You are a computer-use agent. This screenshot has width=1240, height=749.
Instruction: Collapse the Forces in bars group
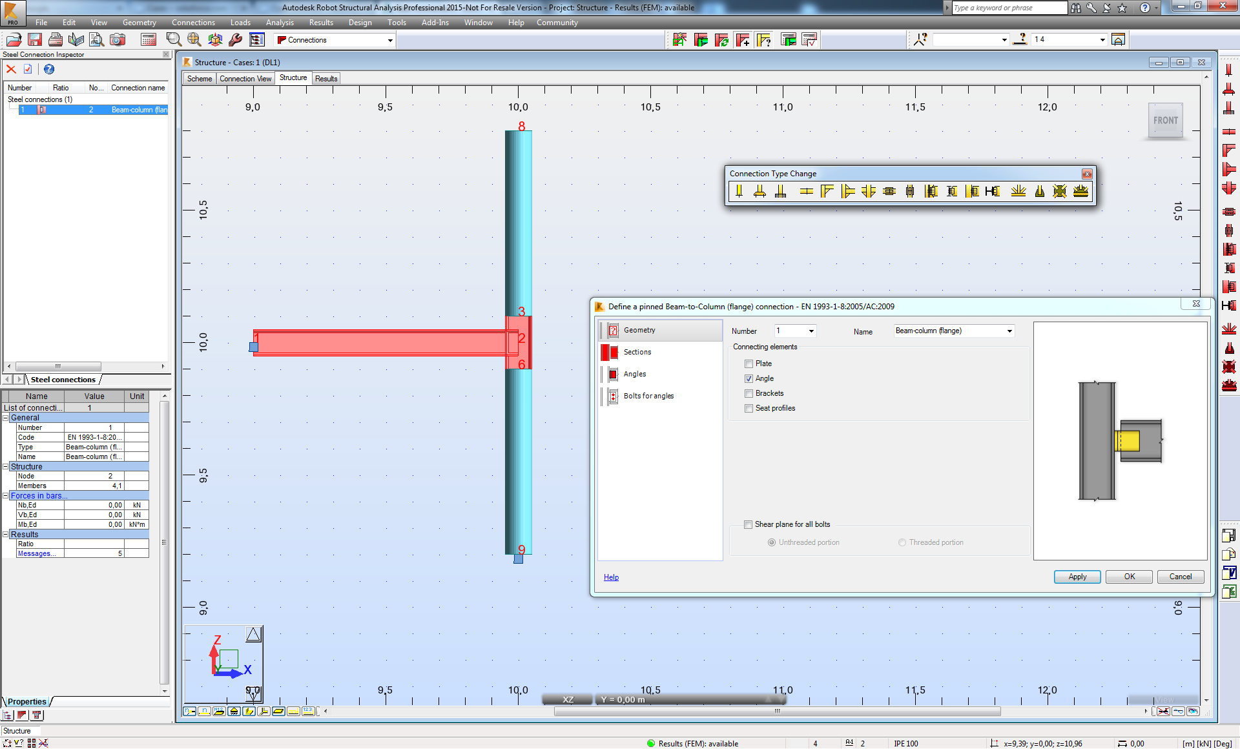tap(6, 495)
